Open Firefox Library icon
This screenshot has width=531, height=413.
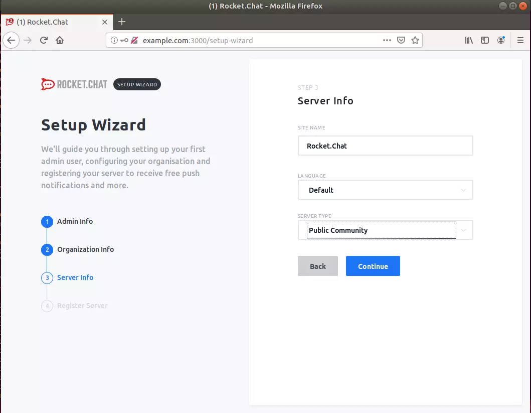(x=469, y=40)
